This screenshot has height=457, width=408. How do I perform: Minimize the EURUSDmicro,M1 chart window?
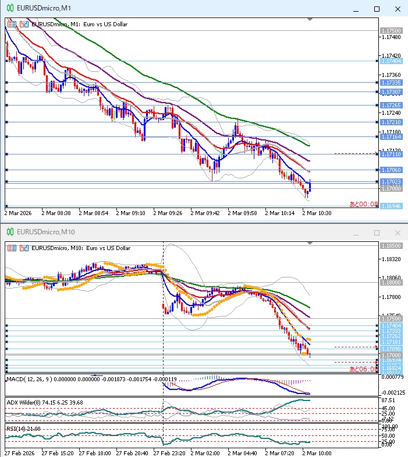tap(356, 9)
